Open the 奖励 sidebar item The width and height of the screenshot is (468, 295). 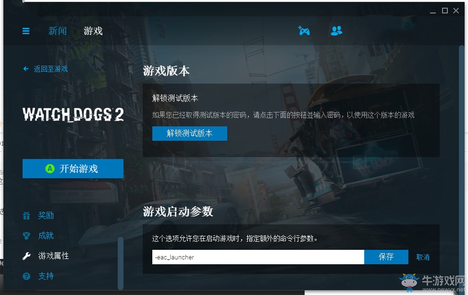click(x=46, y=216)
